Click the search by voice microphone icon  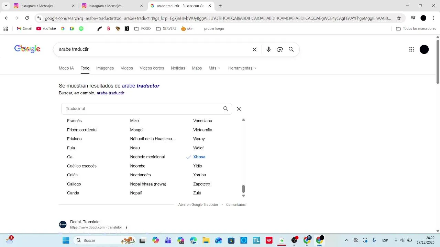[x=268, y=49]
